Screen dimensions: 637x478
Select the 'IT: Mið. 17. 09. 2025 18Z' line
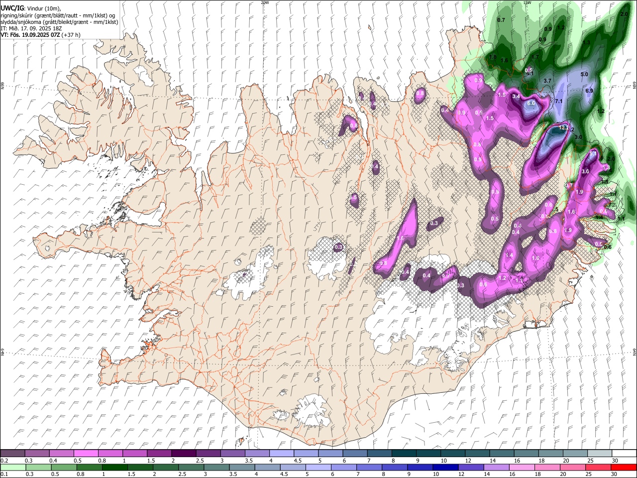(31, 28)
